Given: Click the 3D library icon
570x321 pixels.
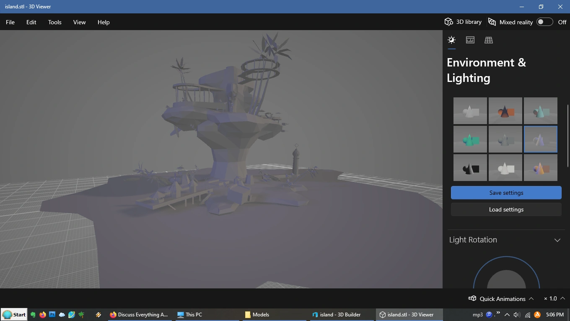Looking at the screenshot, I should click(448, 22).
